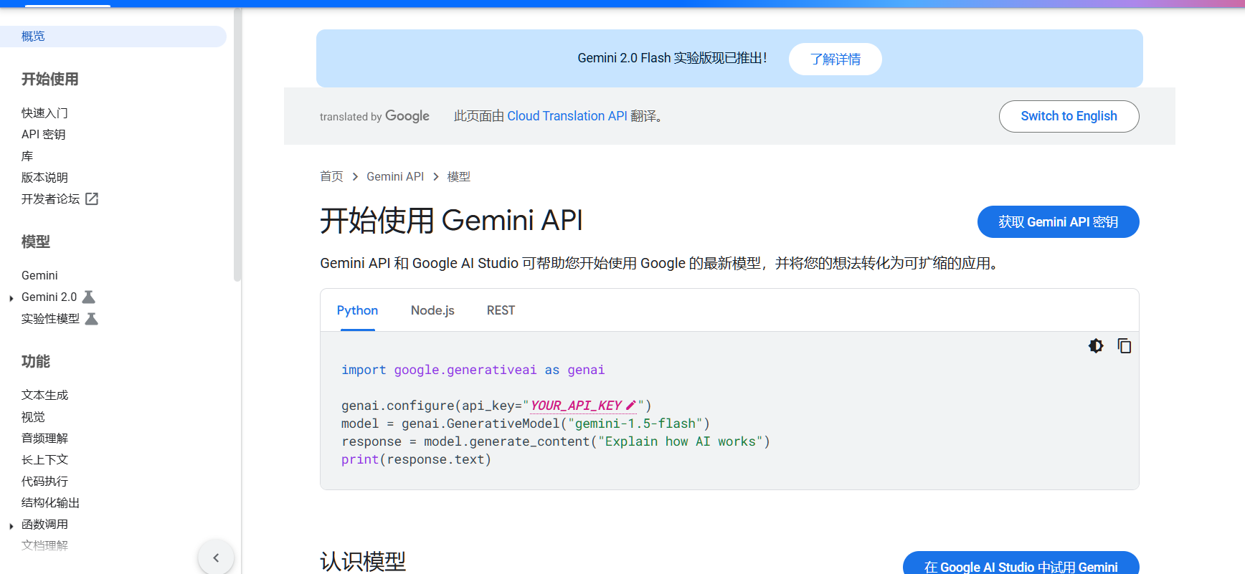1245x574 pixels.
Task: Open 模型 breadcrumb link
Action: click(459, 176)
